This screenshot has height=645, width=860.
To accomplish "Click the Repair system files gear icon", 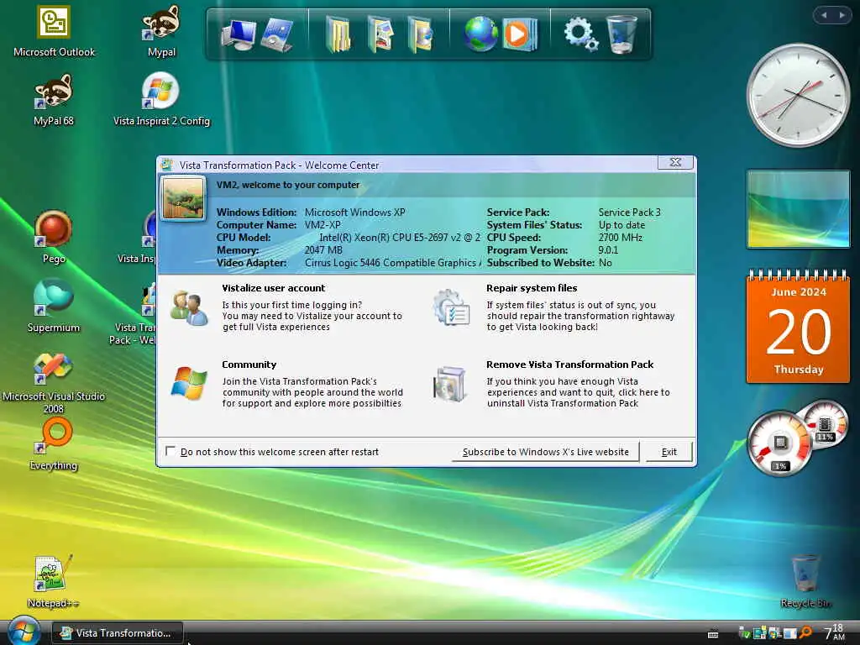I will point(451,307).
